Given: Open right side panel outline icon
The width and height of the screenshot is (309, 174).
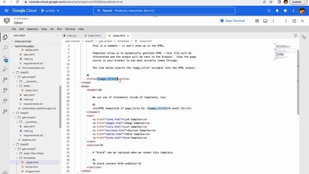Looking at the screenshot, I should coord(304,37).
